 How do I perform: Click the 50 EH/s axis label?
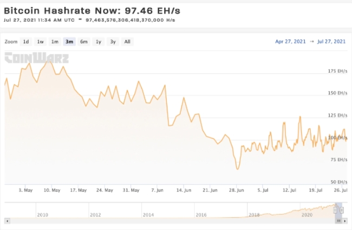point(339,182)
